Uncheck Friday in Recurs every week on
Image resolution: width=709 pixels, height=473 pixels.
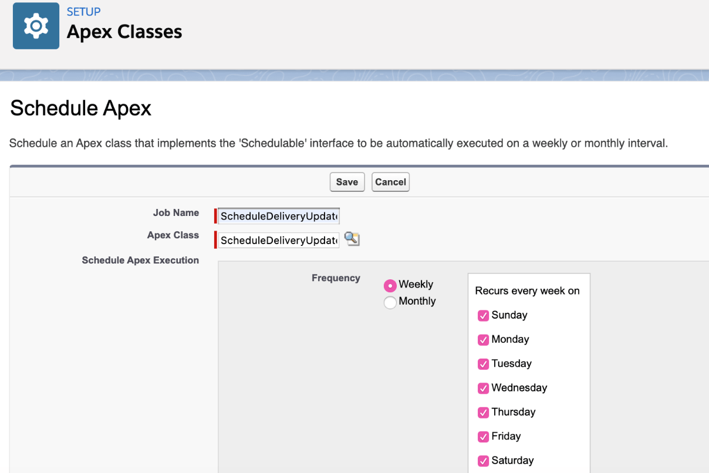(482, 437)
